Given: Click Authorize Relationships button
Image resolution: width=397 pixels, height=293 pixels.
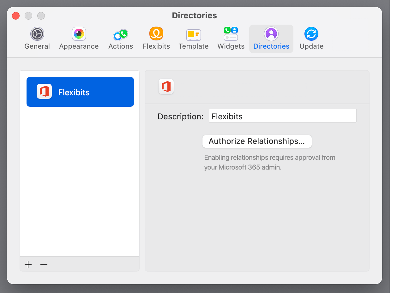Looking at the screenshot, I should 257,141.
